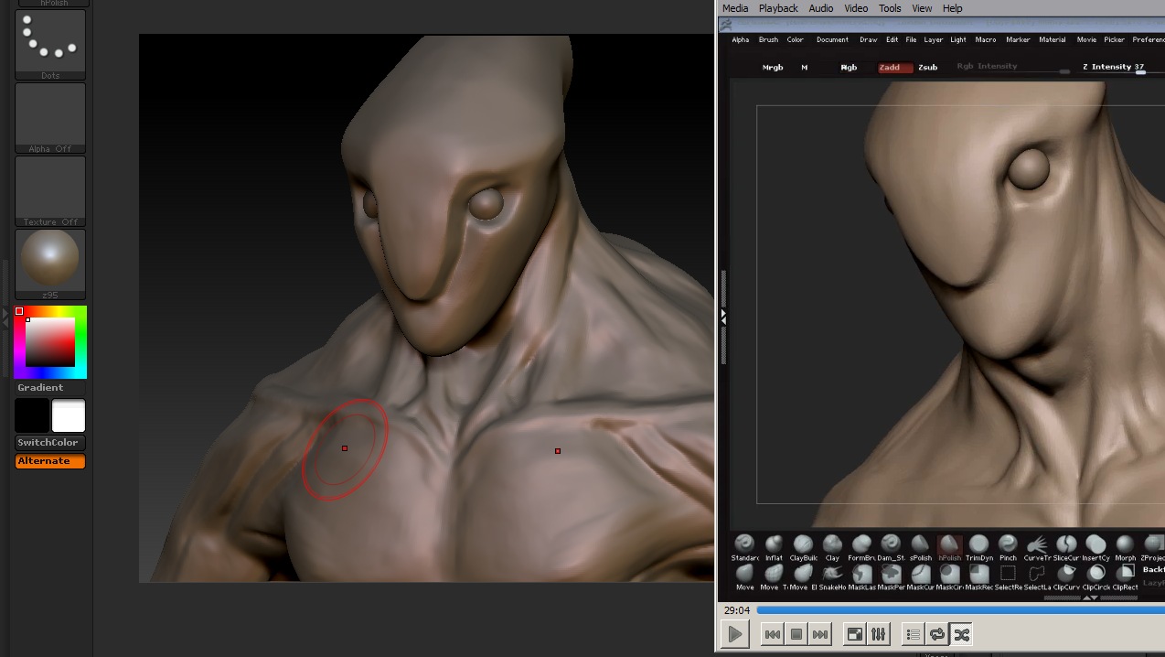
Task: Click the stop playback icon
Action: (x=796, y=634)
